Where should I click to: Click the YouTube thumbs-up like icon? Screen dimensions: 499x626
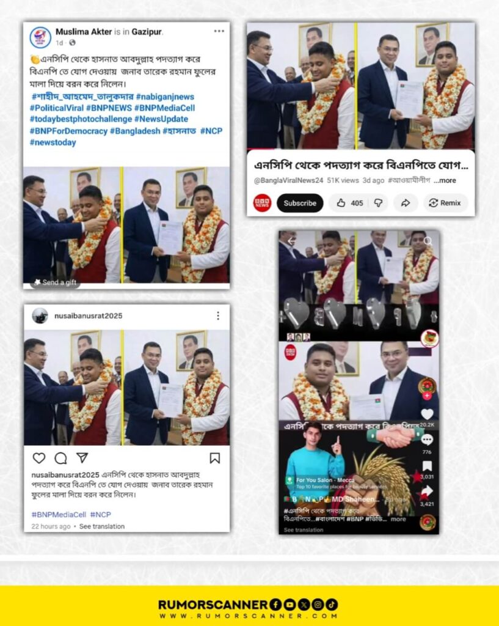pyautogui.click(x=341, y=203)
